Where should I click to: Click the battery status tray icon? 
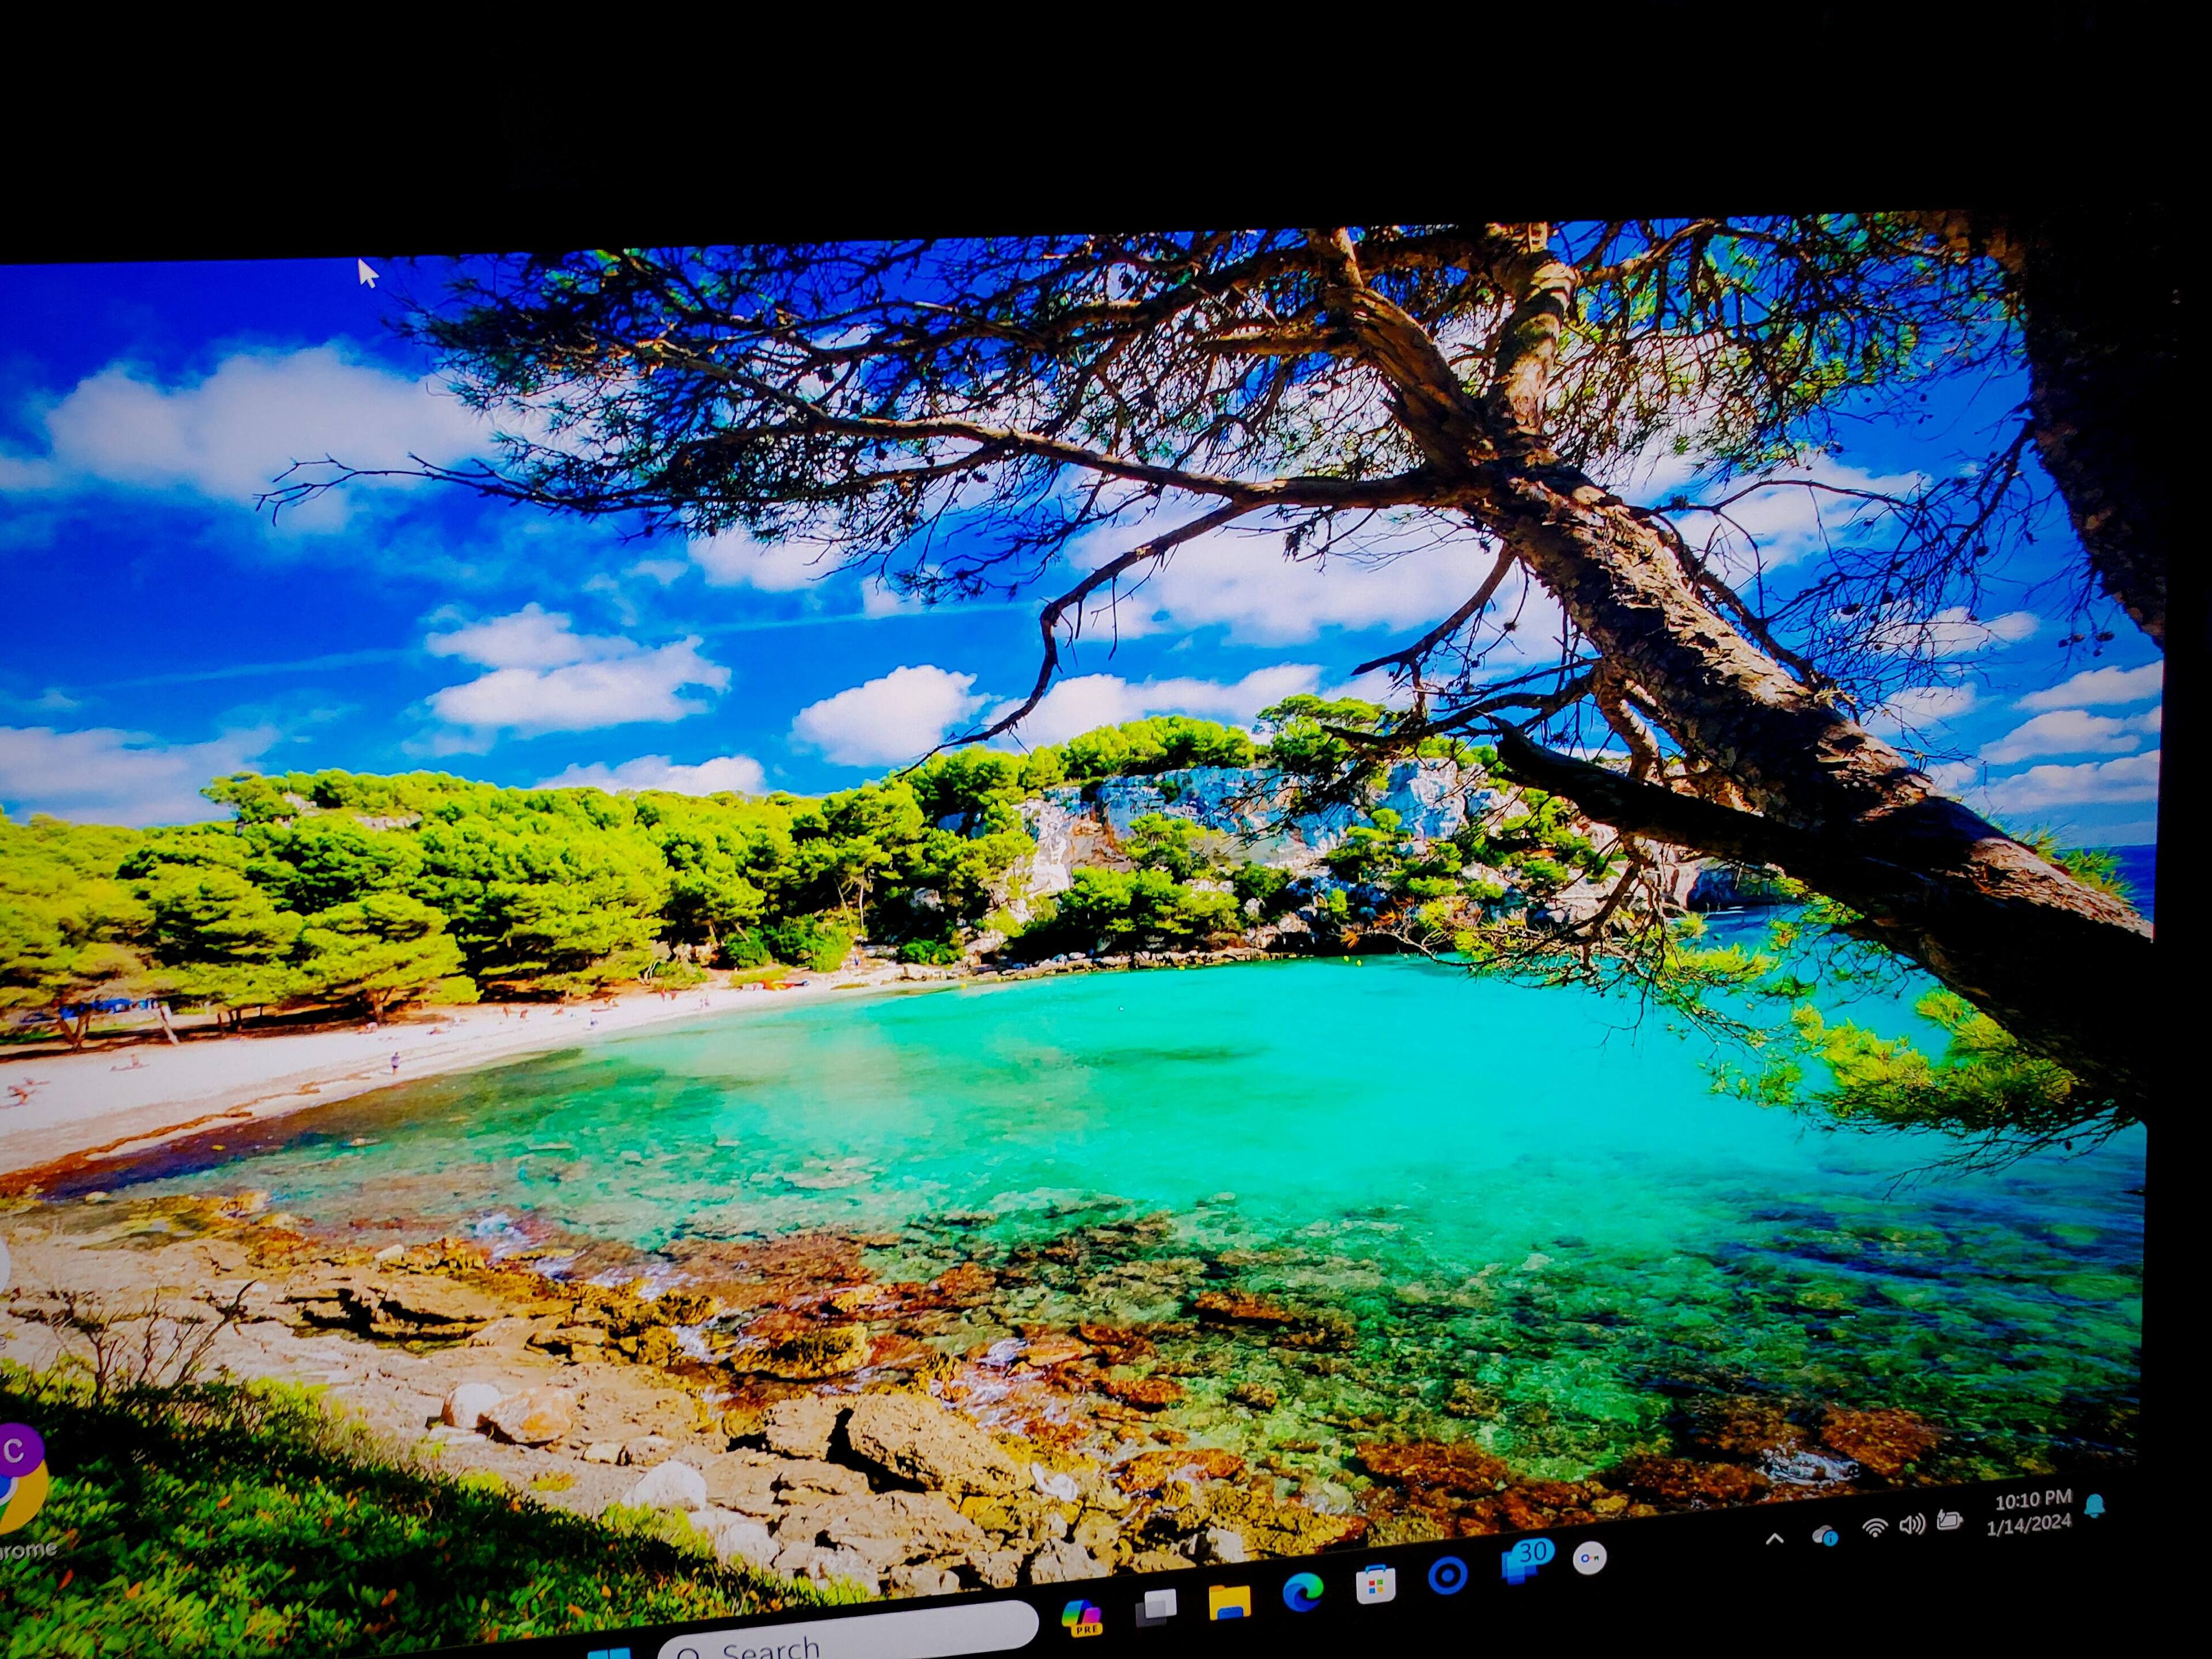point(1949,1521)
